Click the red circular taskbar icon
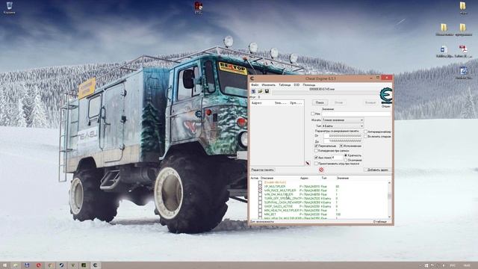 coord(38,265)
